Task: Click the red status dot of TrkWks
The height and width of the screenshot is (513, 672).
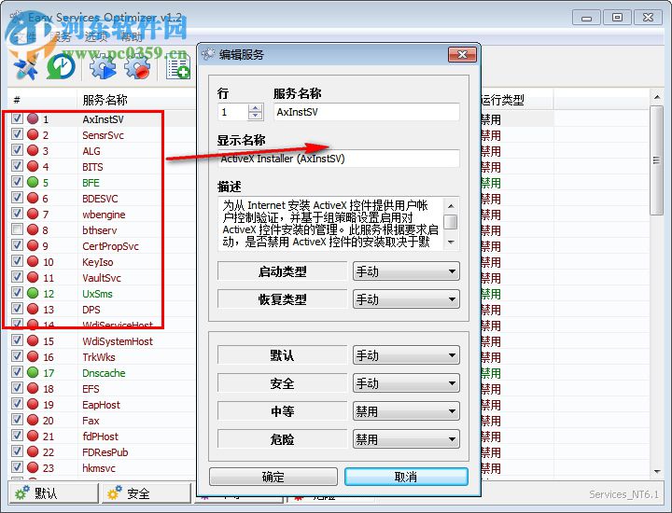Action: pyautogui.click(x=33, y=356)
